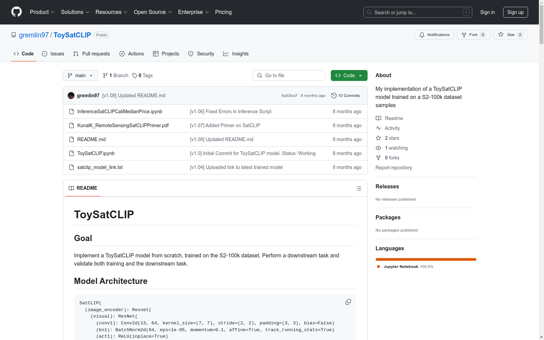Click the Go to file search field
Image resolution: width=544 pixels, height=340 pixels.
pyautogui.click(x=289, y=75)
